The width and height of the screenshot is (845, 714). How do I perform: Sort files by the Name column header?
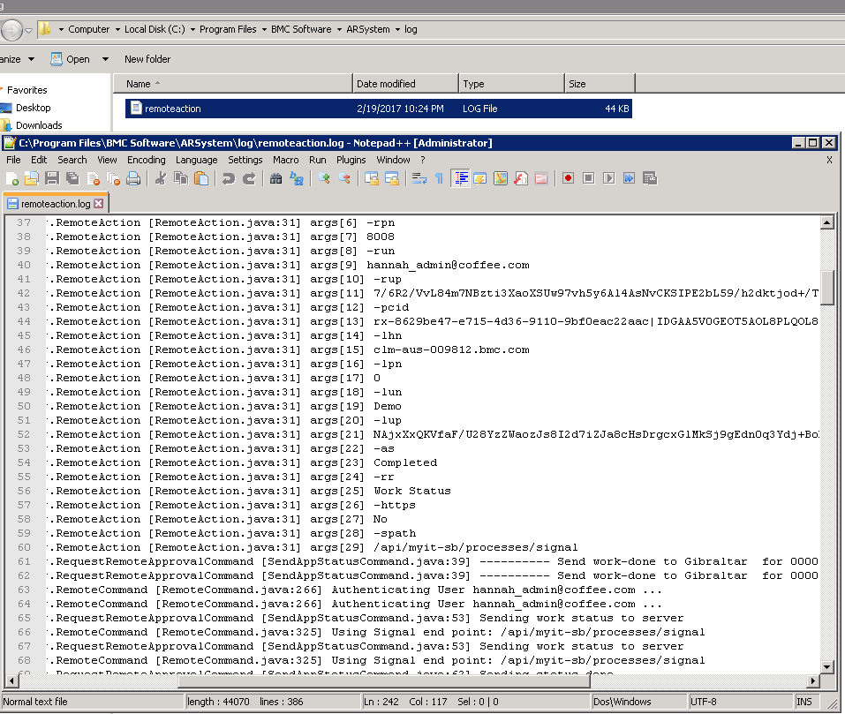click(x=233, y=84)
